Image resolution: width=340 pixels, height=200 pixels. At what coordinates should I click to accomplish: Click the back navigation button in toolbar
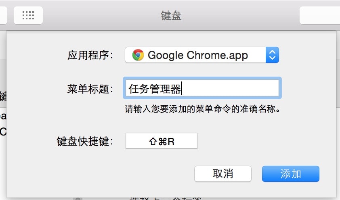pyautogui.click(x=3, y=15)
